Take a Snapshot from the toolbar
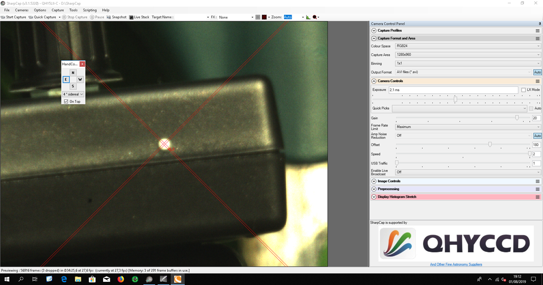This screenshot has width=543, height=285. point(116,17)
